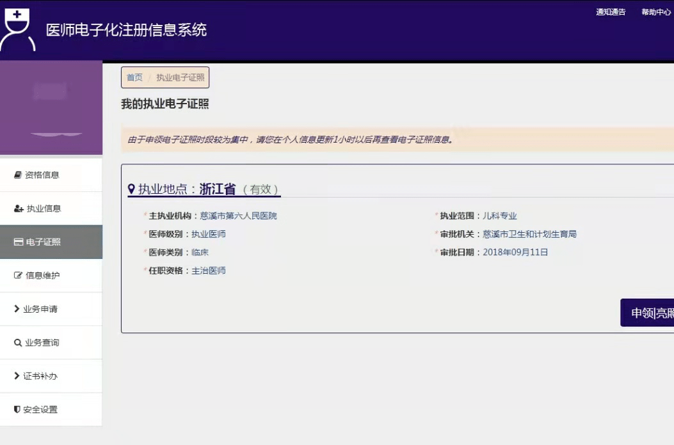The height and width of the screenshot is (445, 674).
Task: Click the (有效) status text
Action: [261, 189]
